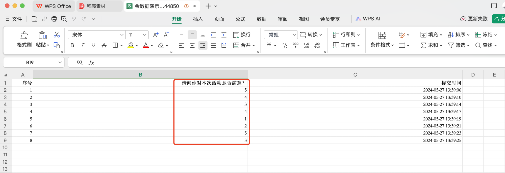This screenshot has width=505, height=173.
Task: Expand the 常规 number format dropdown
Action: (x=294, y=35)
